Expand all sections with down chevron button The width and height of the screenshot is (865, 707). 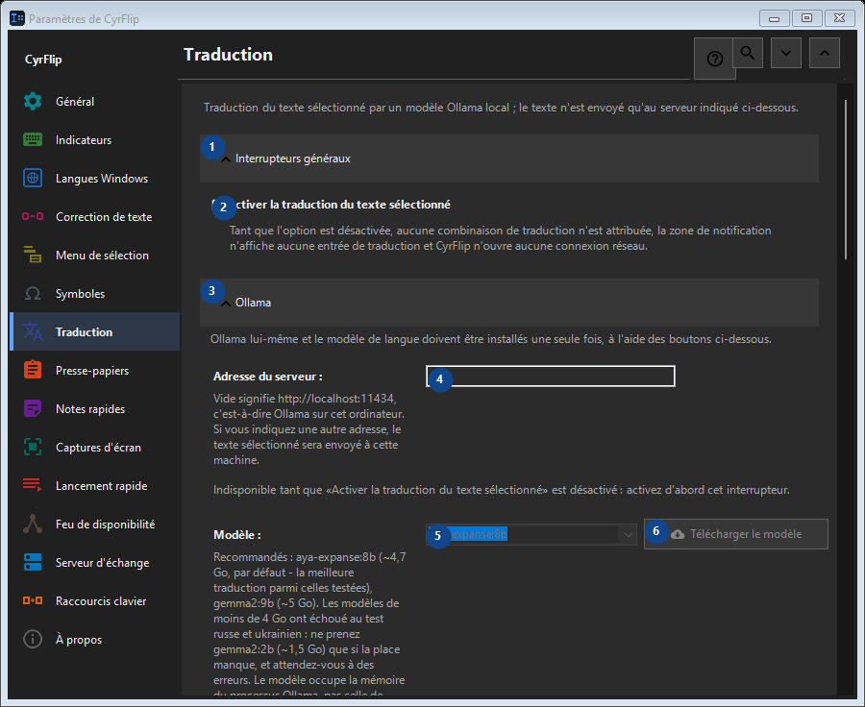point(785,53)
